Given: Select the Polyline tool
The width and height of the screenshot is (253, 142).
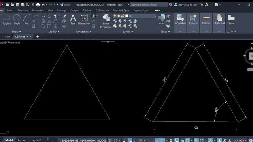Looking at the screenshot, I should tap(7, 20).
